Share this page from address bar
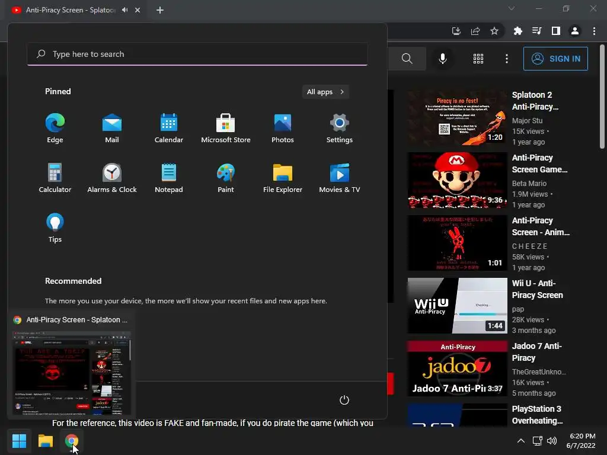 475,31
